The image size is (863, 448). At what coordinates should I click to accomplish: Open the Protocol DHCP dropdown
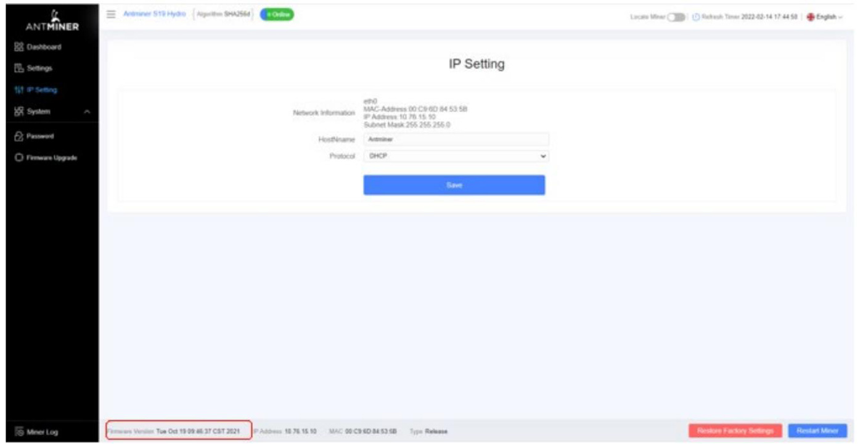coord(456,157)
